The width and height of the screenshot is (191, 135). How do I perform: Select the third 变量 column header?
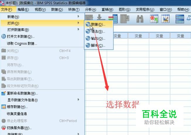pos(159,36)
